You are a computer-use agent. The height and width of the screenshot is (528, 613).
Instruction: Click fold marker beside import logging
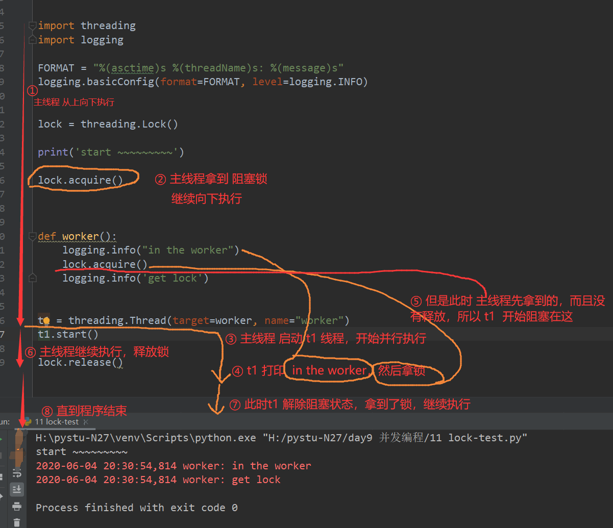tap(33, 40)
